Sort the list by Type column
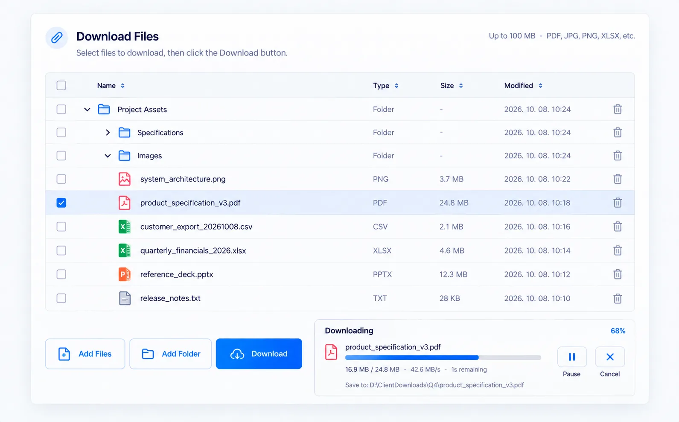679x422 pixels. (x=386, y=85)
